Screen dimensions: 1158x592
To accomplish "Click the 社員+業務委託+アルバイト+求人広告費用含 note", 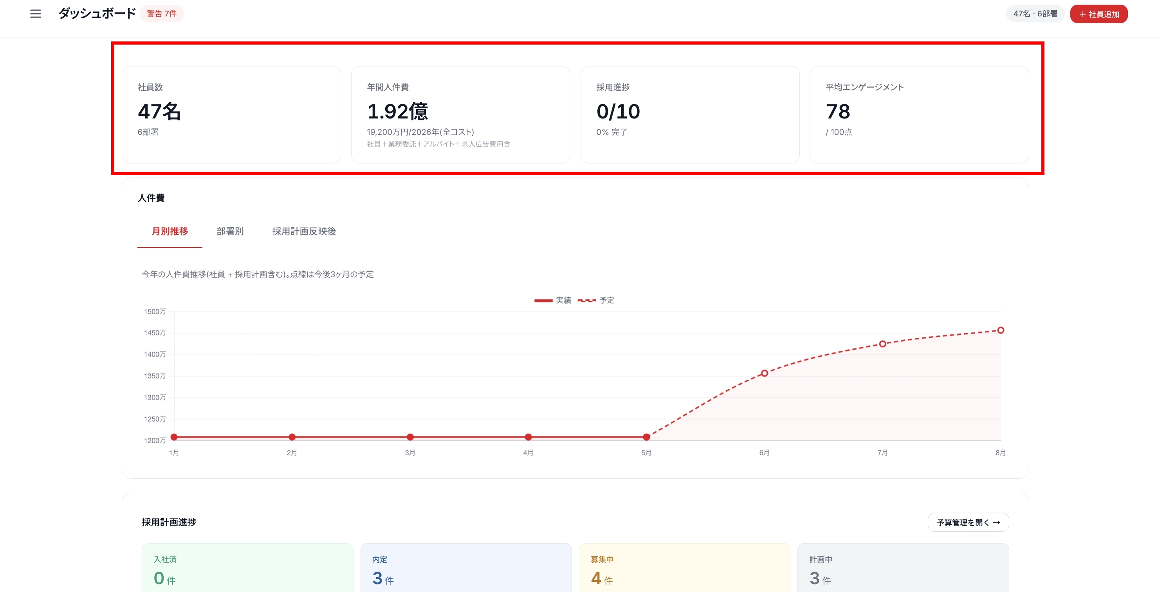I will [438, 144].
